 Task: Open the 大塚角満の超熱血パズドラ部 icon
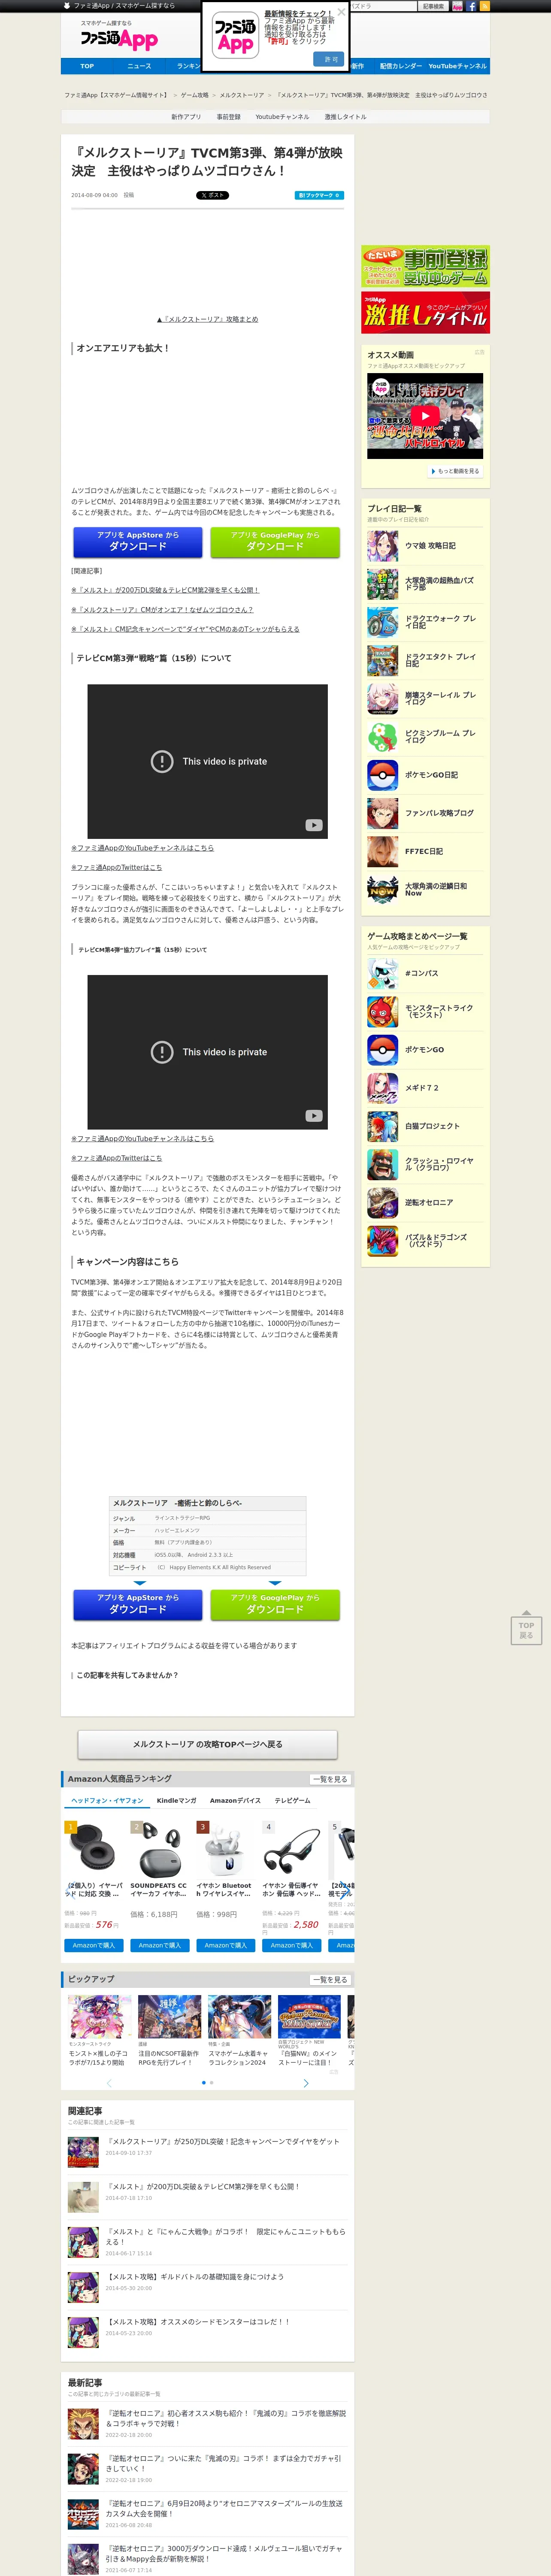(382, 584)
